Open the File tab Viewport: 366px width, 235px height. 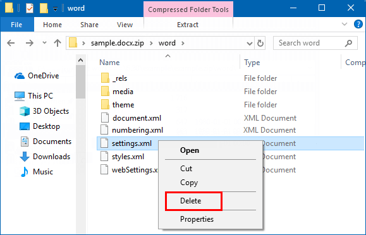click(x=16, y=25)
